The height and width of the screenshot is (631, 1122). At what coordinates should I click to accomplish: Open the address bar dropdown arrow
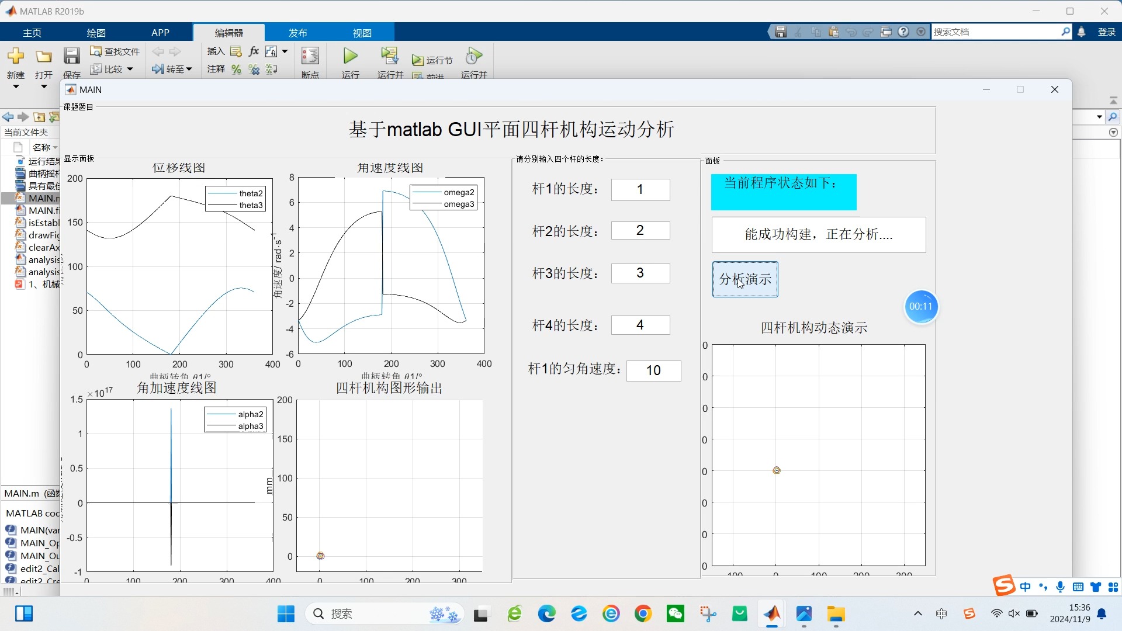coord(1099,117)
